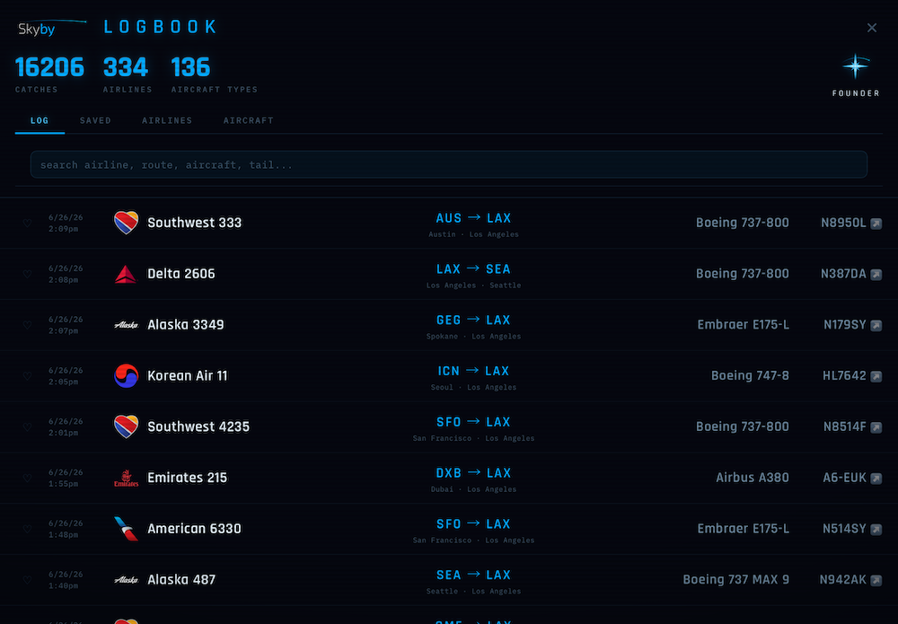Open external link for tail A6-EUK
898x624 pixels.
876,478
